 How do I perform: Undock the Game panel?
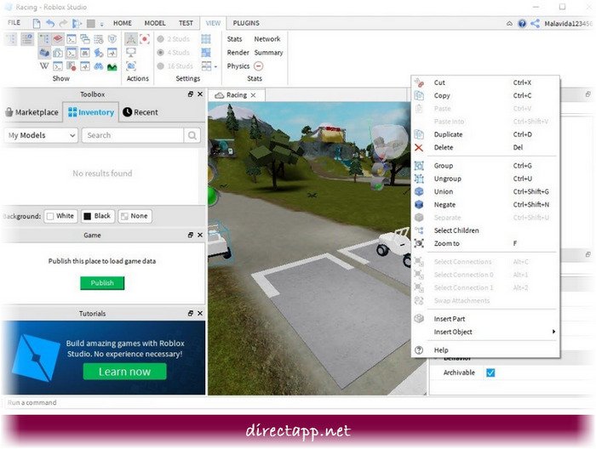tap(191, 235)
